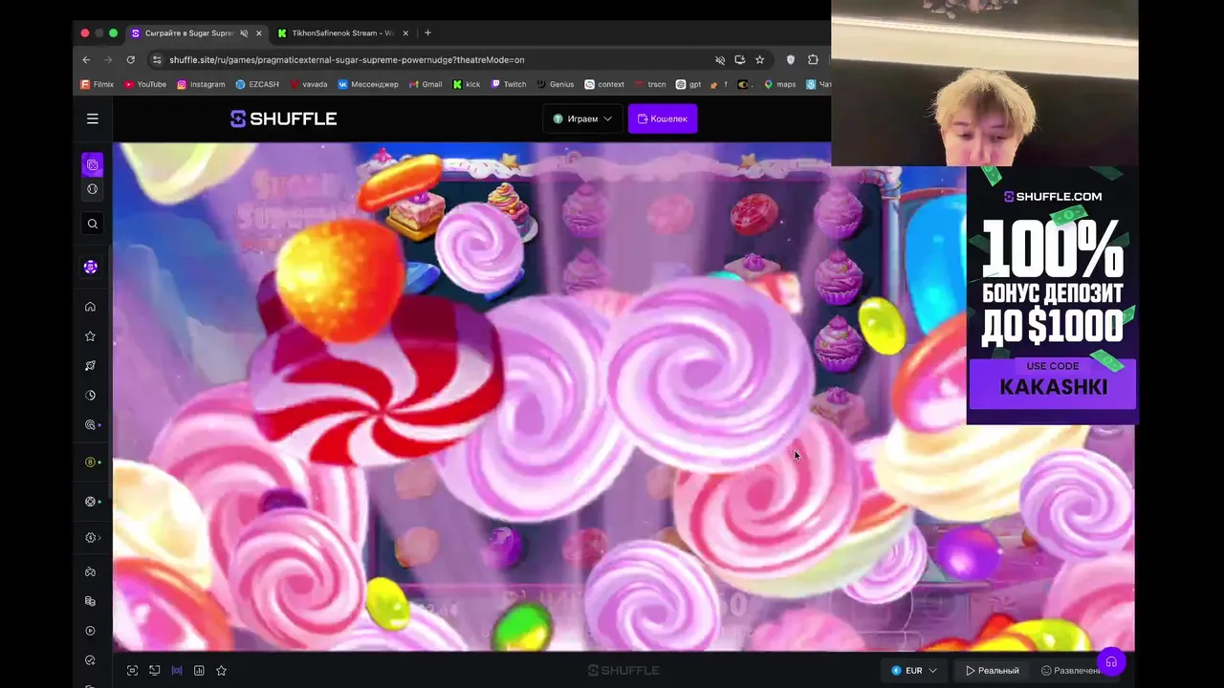Open the hamburger sidebar menu
Image resolution: width=1224 pixels, height=688 pixels.
click(93, 118)
